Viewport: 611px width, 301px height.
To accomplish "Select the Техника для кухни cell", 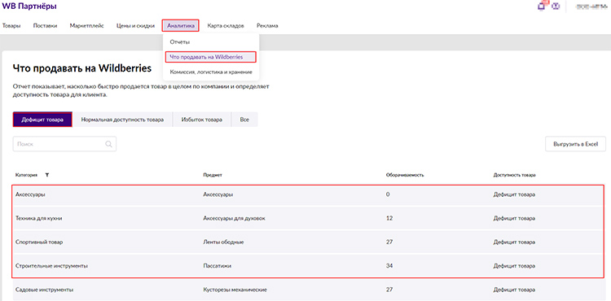I will [39, 218].
